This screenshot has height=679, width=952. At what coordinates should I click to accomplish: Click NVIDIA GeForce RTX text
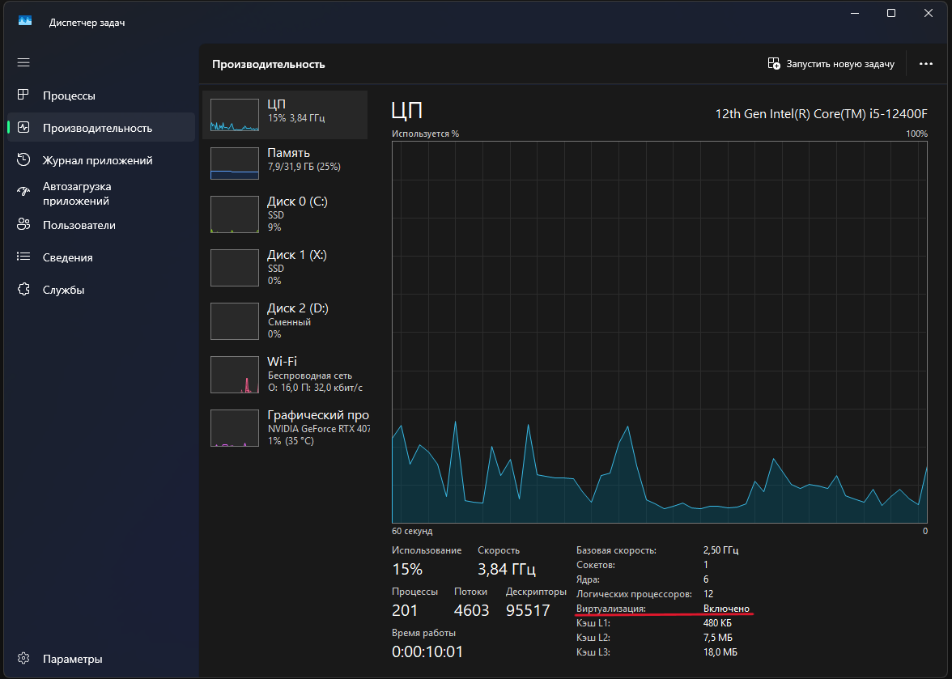click(319, 428)
